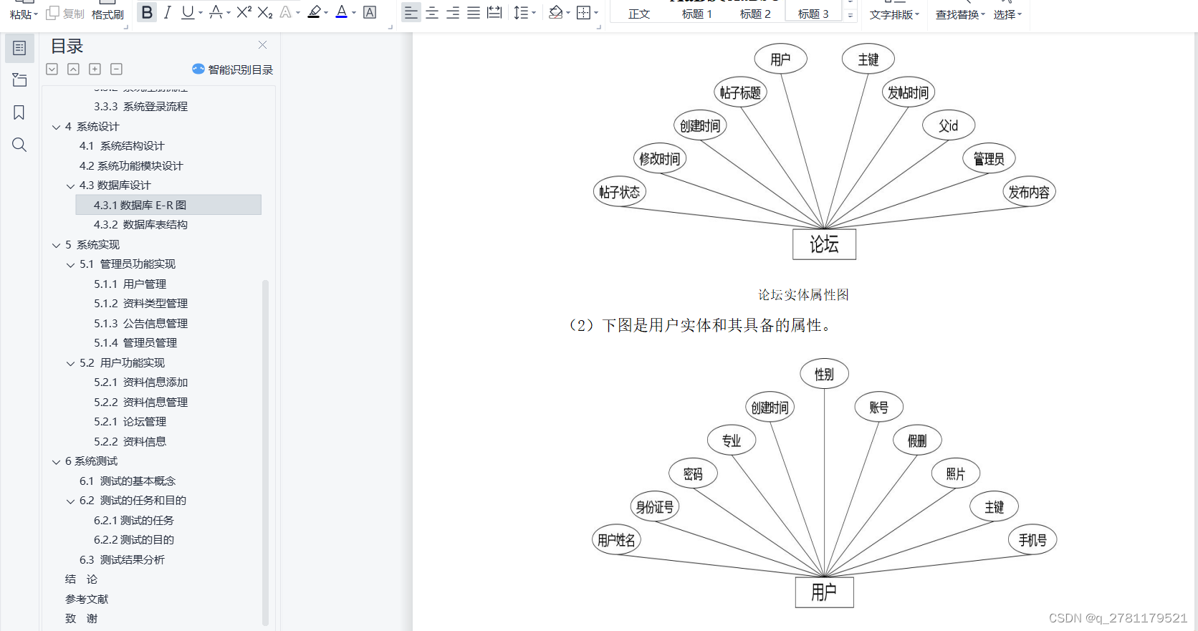Collapse the 5 系统实现 section
The image size is (1198, 631).
pos(56,245)
